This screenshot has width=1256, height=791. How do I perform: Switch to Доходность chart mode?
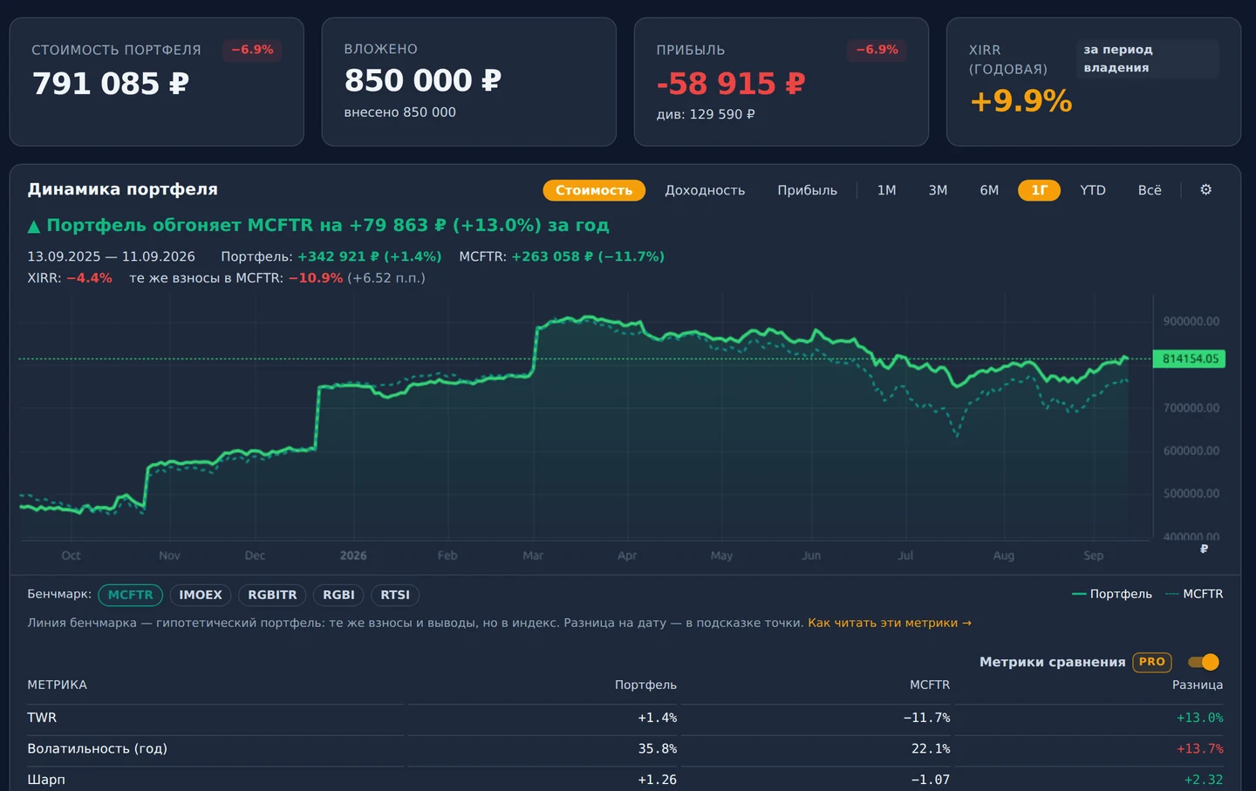pyautogui.click(x=705, y=190)
